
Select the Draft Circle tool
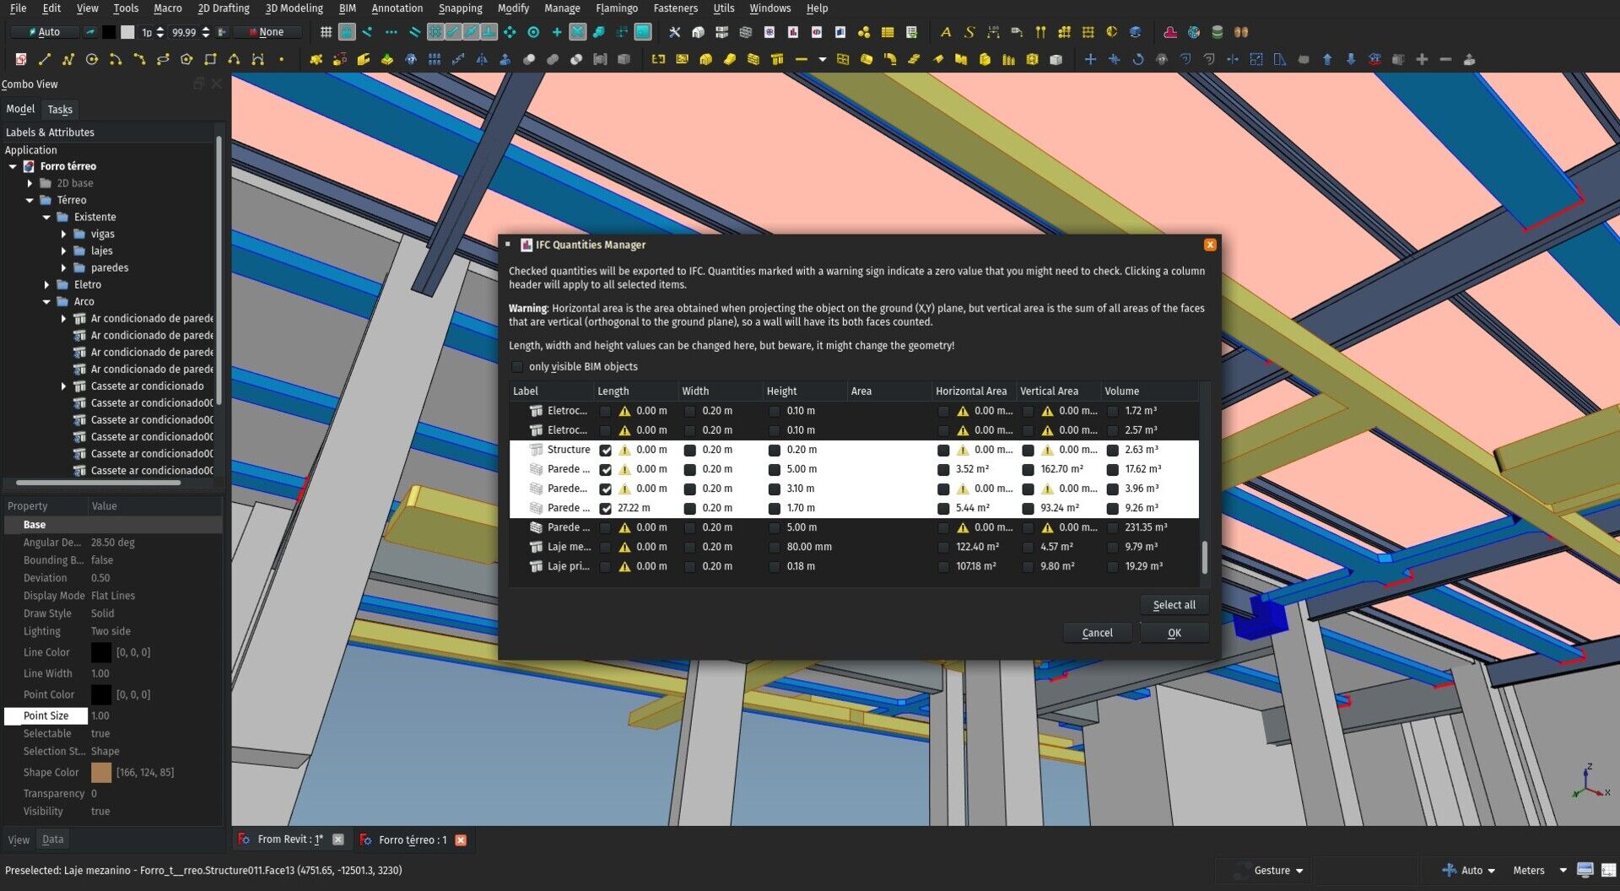(92, 59)
